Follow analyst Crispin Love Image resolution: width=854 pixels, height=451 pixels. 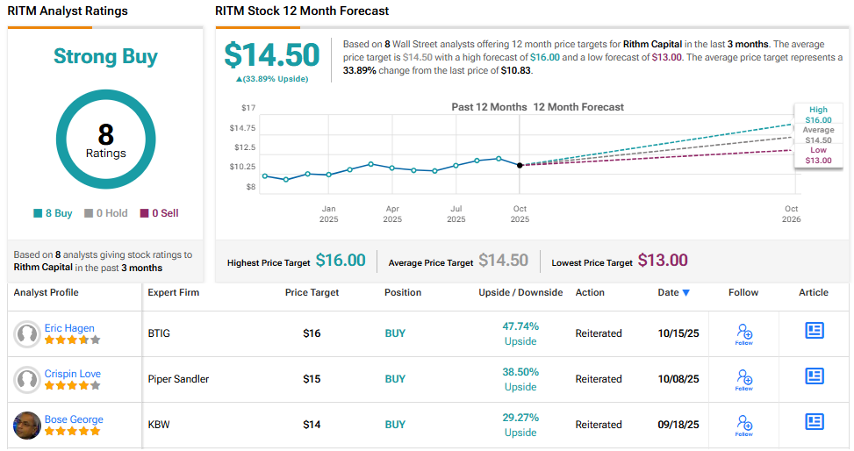(x=743, y=379)
